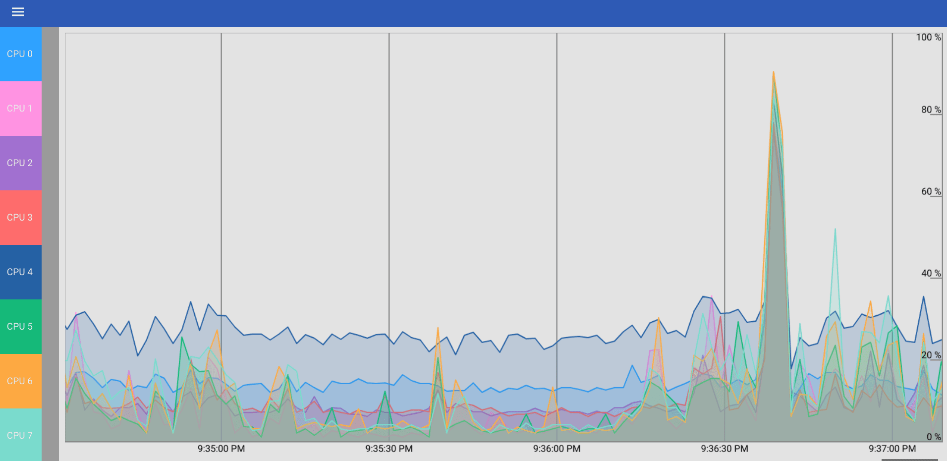The width and height of the screenshot is (947, 461).
Task: Click the 9:37:00 PM time label
Action: coord(892,449)
